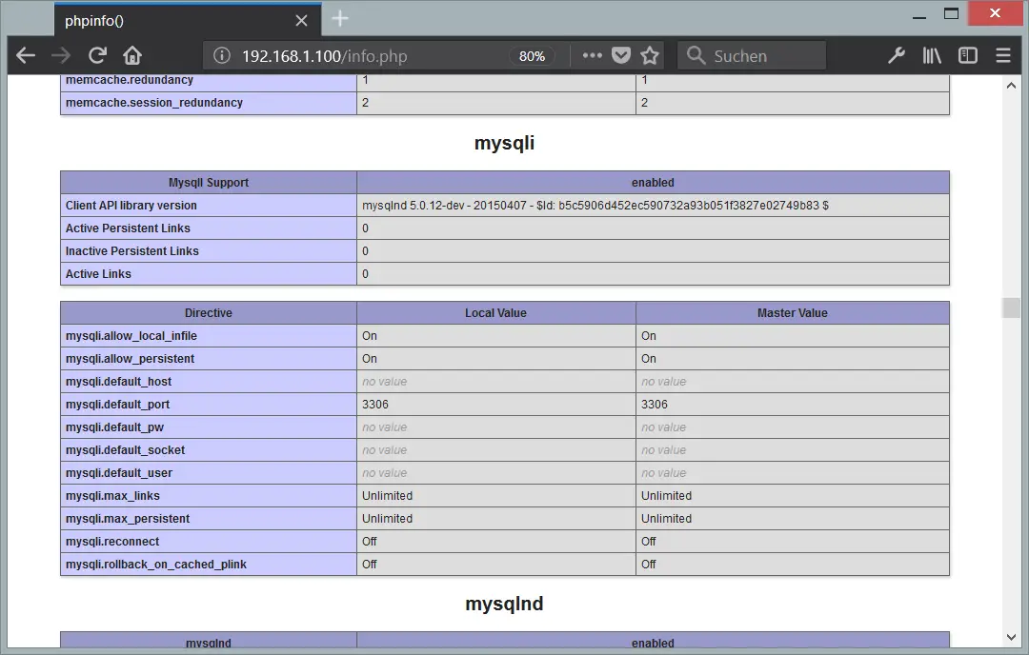Image resolution: width=1029 pixels, height=655 pixels.
Task: Click the address bar URL 192.168.1.100/info.php
Action: 324,56
